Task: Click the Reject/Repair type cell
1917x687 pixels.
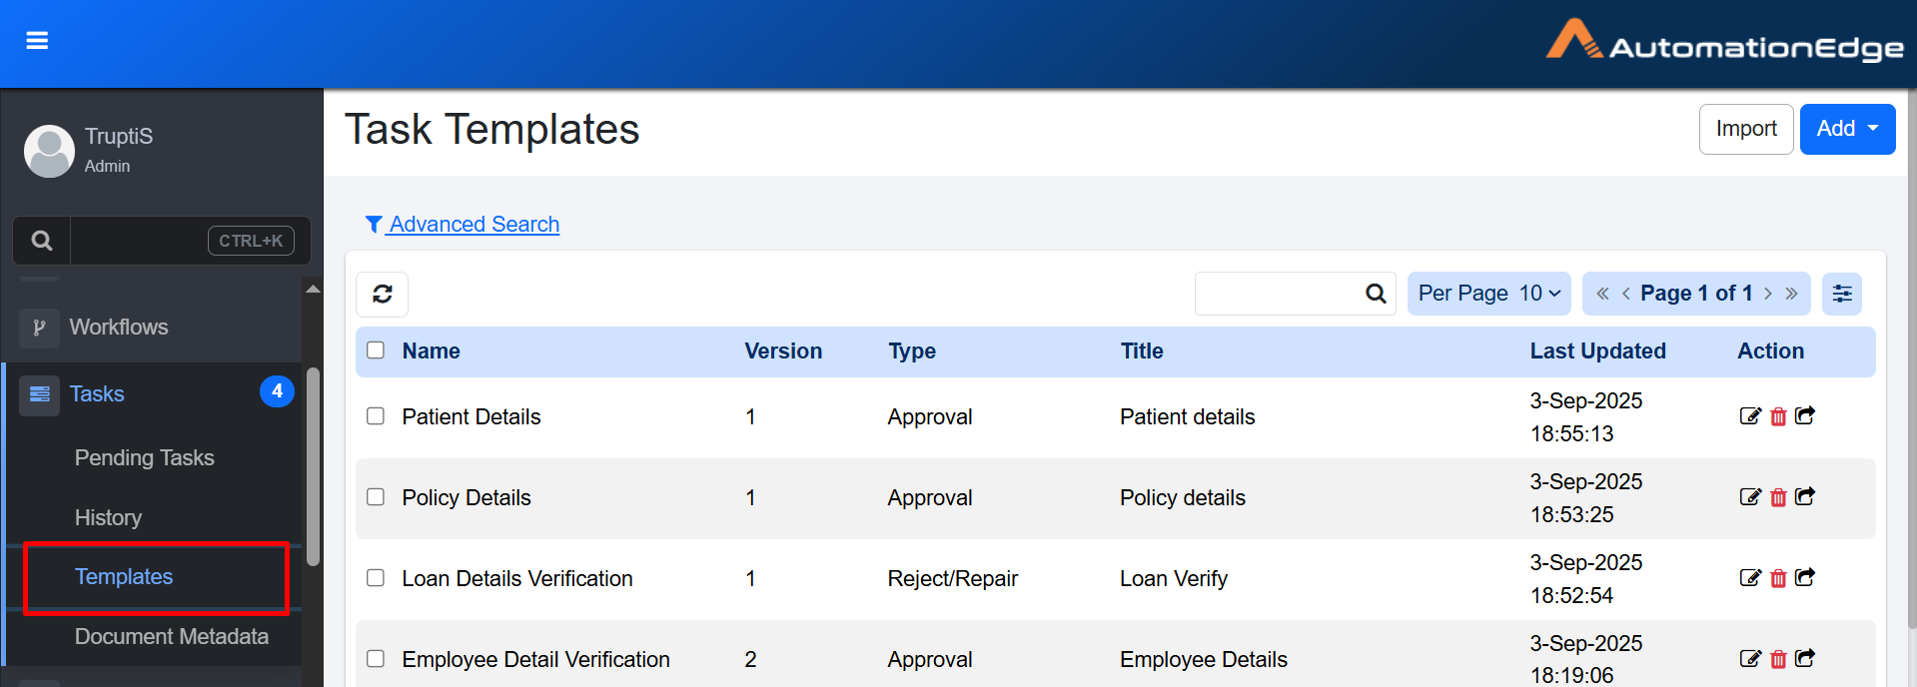Action: pos(953,579)
